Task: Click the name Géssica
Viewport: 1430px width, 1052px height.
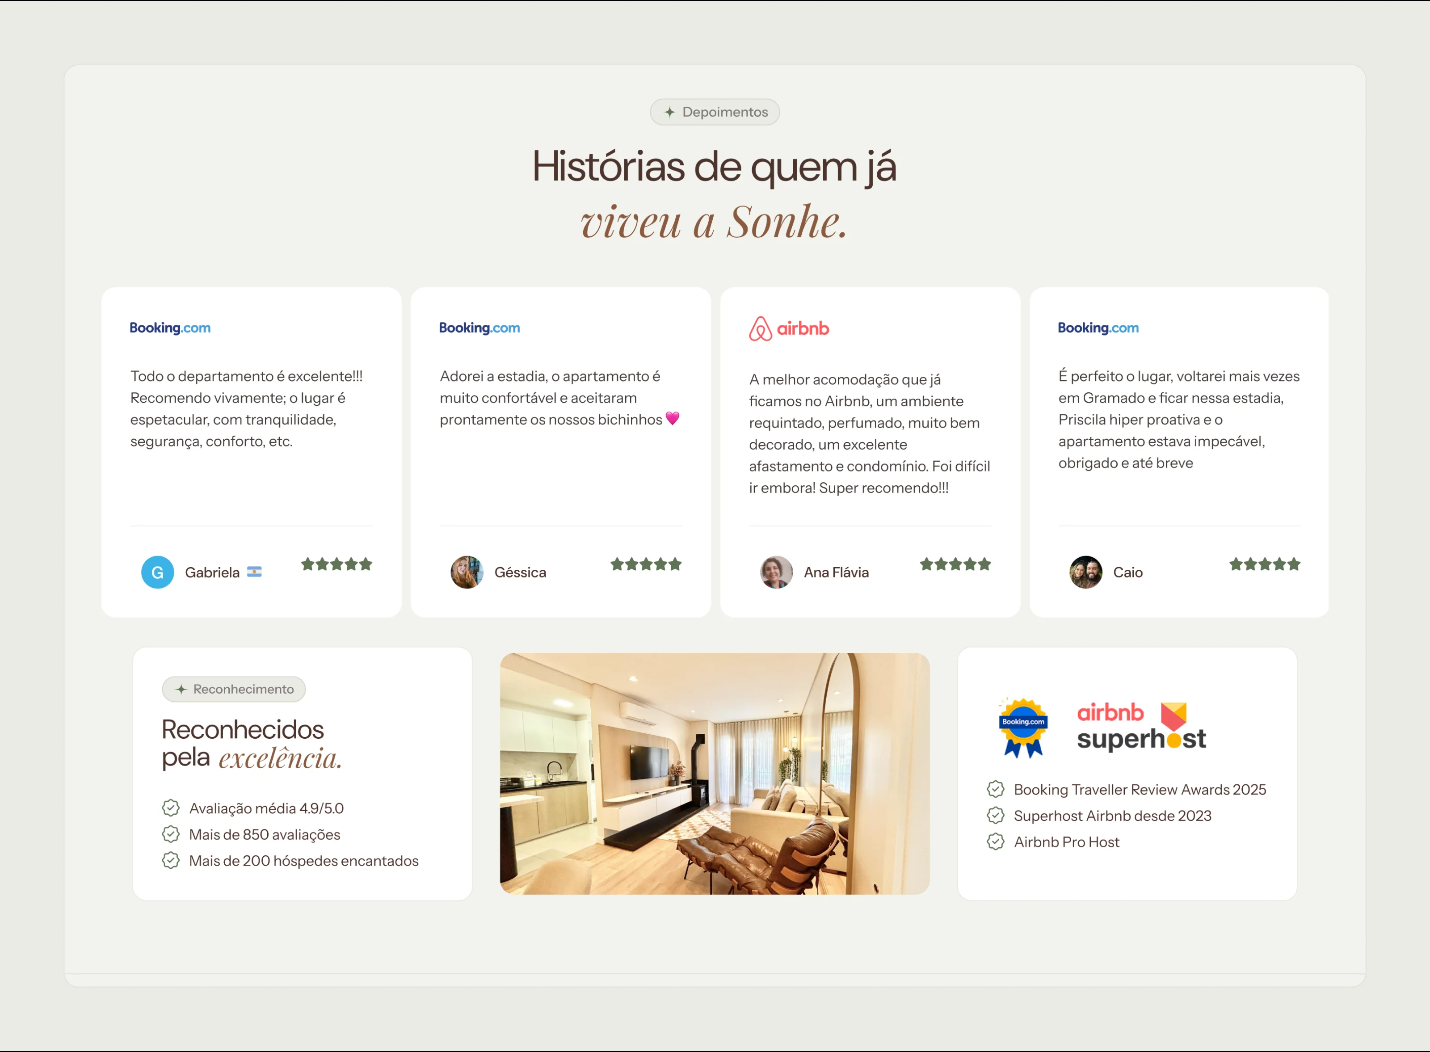Action: (x=520, y=572)
